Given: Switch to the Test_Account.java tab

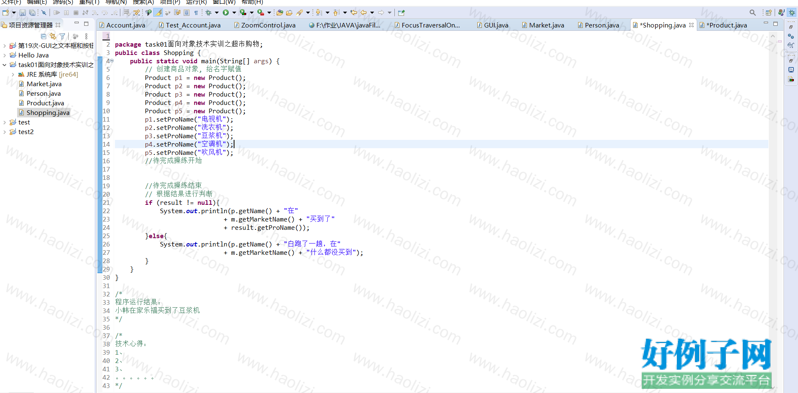Looking at the screenshot, I should pos(190,25).
